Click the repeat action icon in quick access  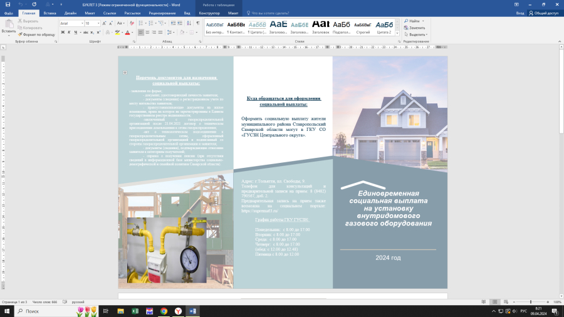point(34,4)
